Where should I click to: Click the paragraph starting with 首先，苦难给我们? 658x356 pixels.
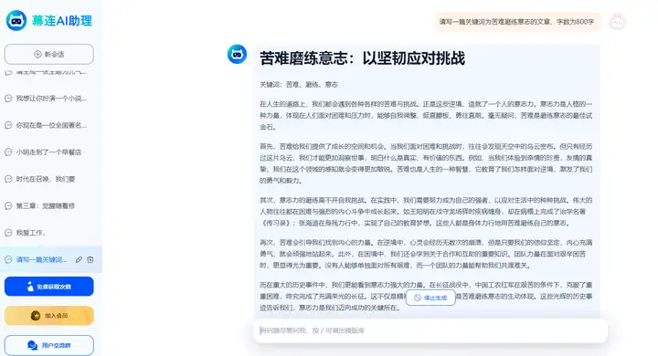pos(426,163)
